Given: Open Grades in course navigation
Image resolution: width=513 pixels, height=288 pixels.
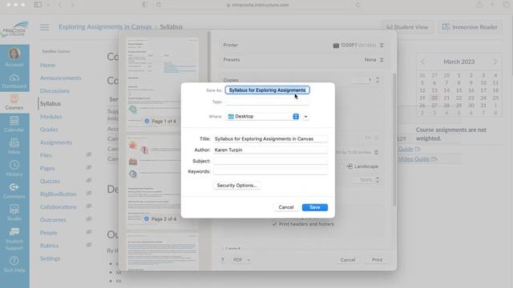Looking at the screenshot, I should click(x=49, y=130).
